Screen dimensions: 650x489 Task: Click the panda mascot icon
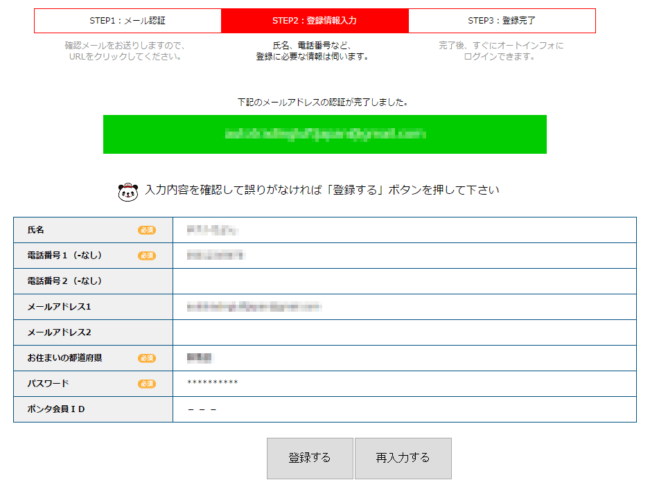click(x=128, y=192)
